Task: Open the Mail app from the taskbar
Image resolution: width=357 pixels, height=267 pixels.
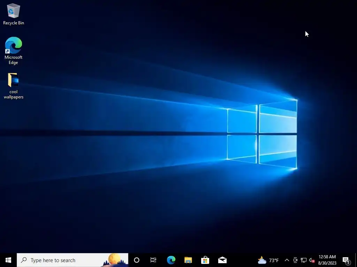Action: click(x=222, y=260)
